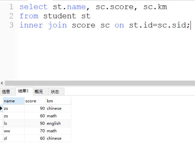The height and width of the screenshot is (144, 195).
Task: Select math cell in the ww row
Action: pos(59,131)
